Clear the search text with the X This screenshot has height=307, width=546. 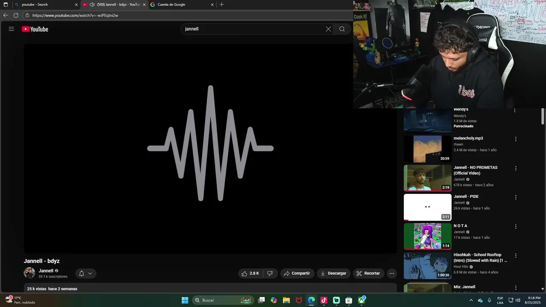point(328,29)
